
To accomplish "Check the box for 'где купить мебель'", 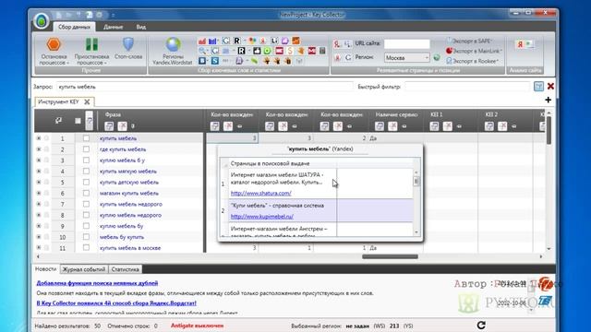I will (86, 149).
